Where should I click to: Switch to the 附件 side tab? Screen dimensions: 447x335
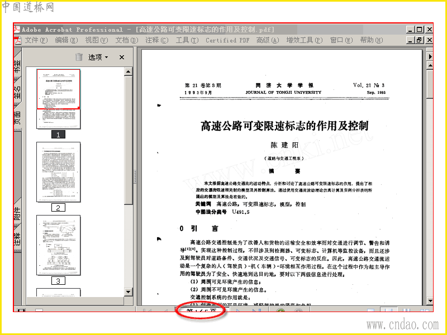[17, 214]
